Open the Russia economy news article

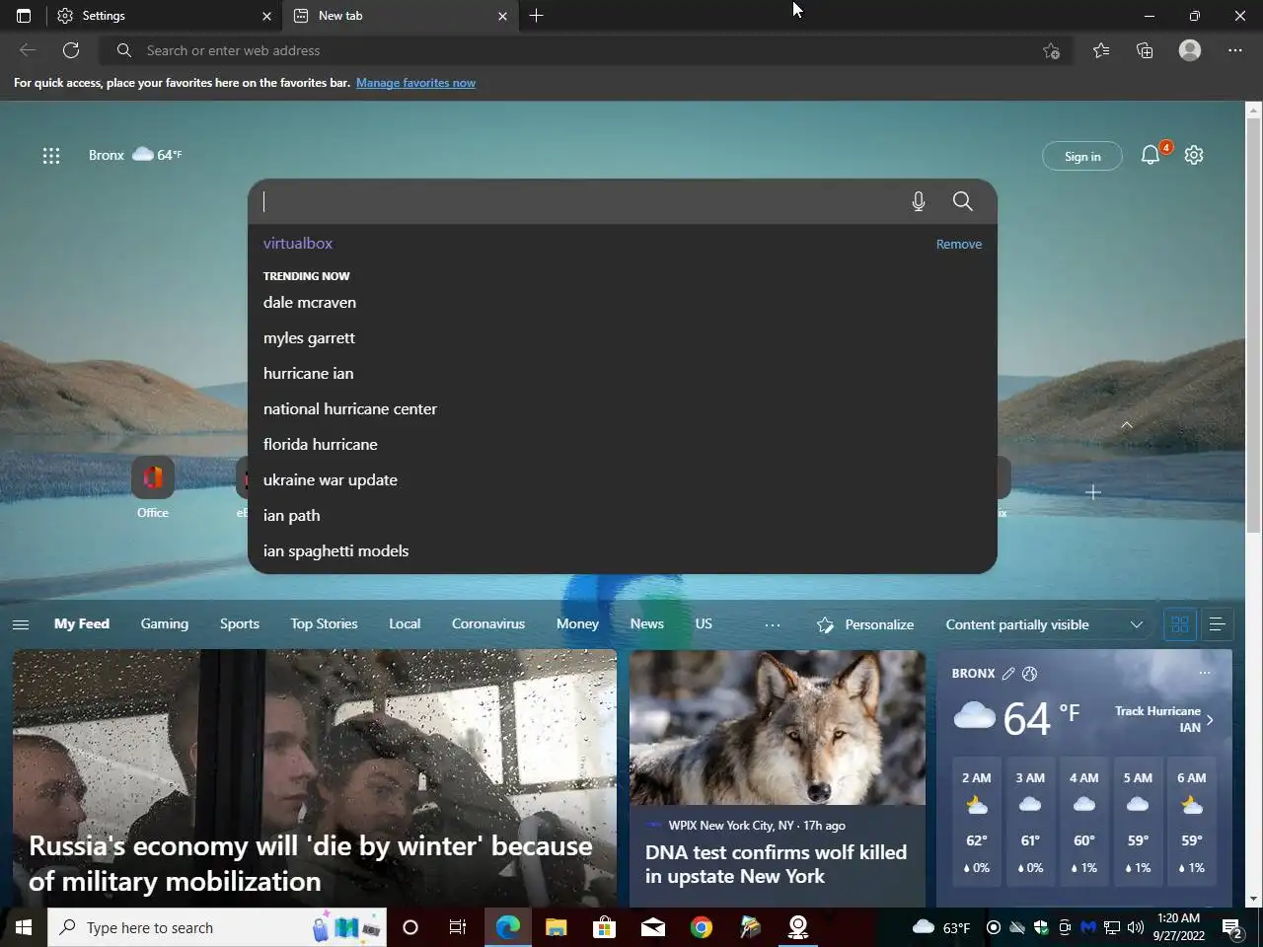point(315,778)
